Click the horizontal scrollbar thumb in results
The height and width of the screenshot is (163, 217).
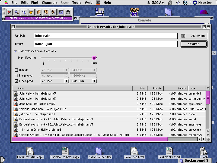[90, 139]
